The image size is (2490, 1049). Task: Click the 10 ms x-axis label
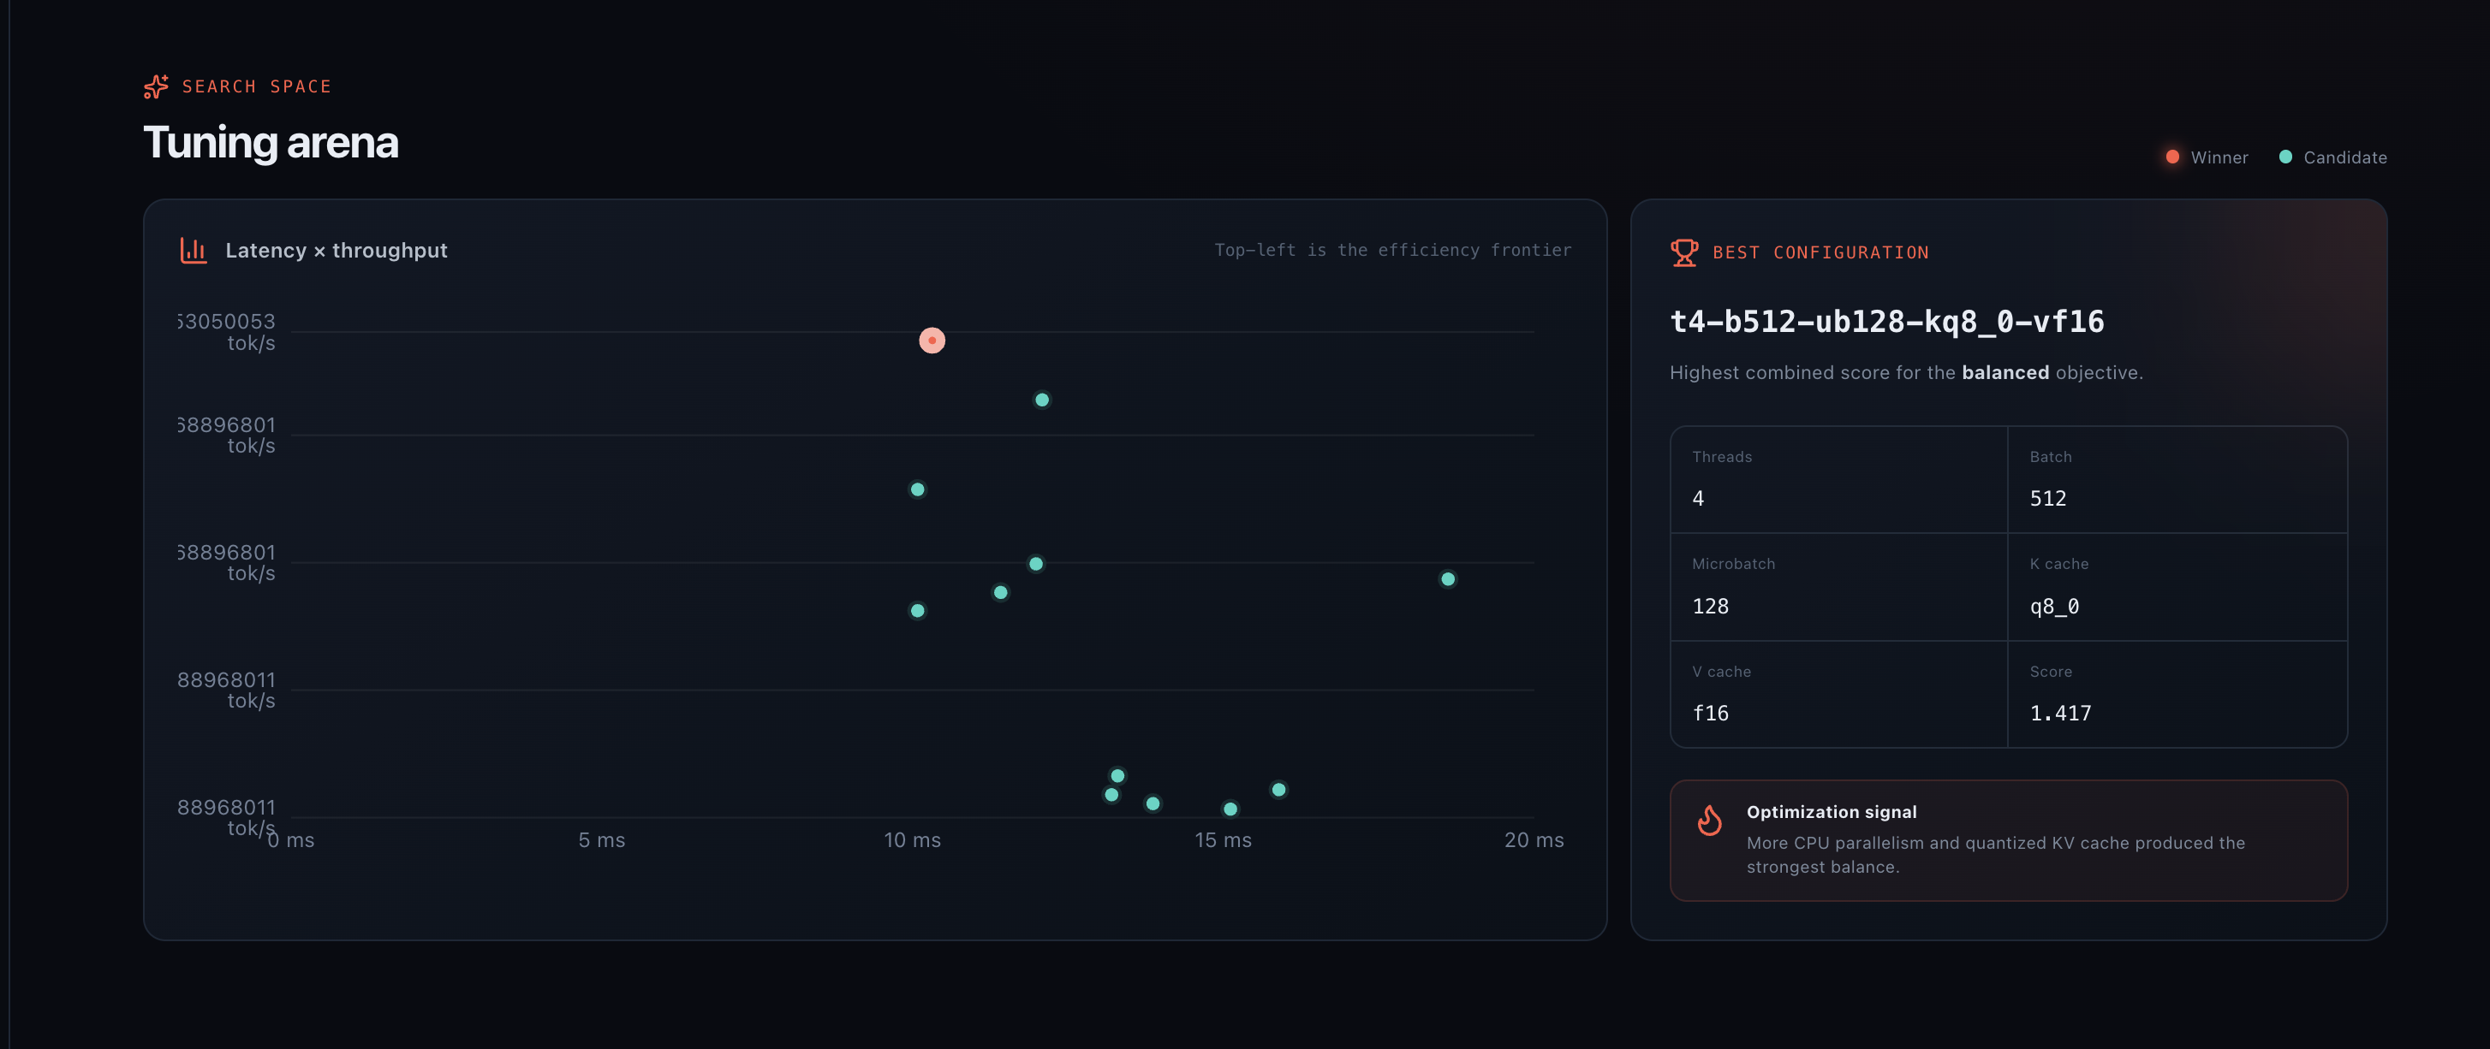(913, 840)
